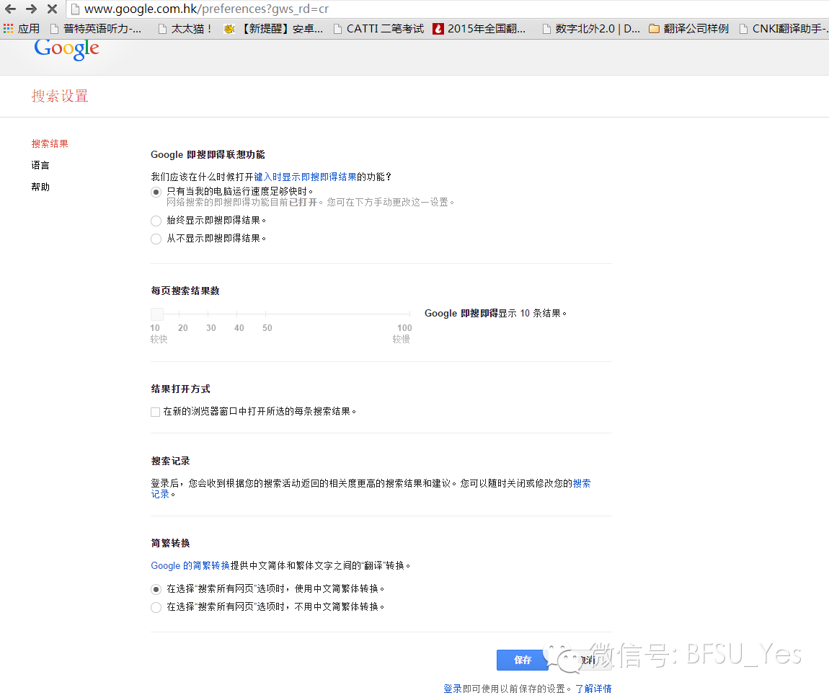The image size is (829, 698).
Task: Open the 搜索记录 hyperlink in paragraph
Action: pos(582,483)
